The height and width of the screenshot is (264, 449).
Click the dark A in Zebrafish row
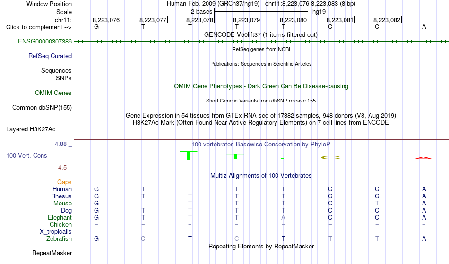[424, 238]
